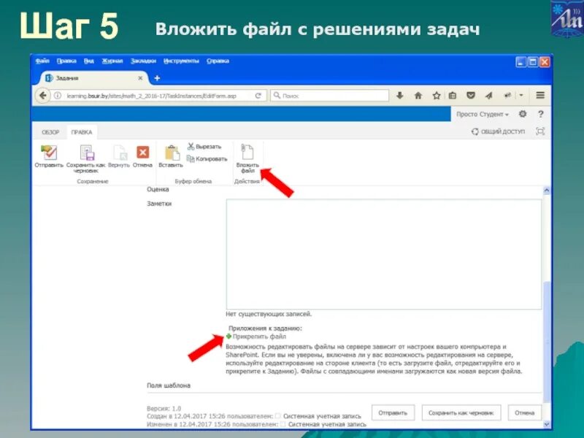Open bookmarks list icon

pos(453,96)
